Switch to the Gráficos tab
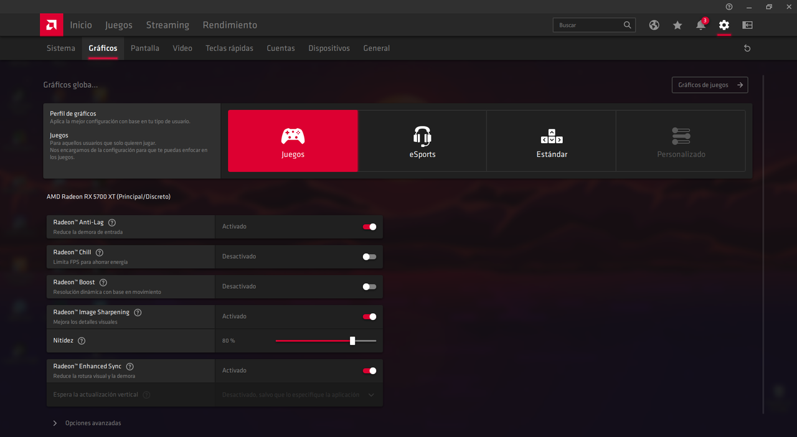 pyautogui.click(x=103, y=48)
